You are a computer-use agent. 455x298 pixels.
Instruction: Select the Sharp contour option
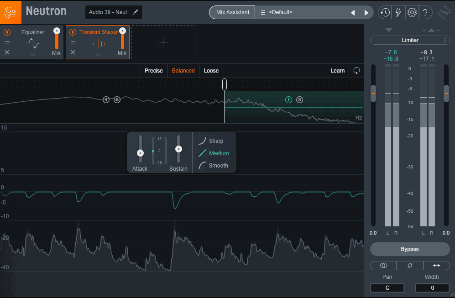coord(211,141)
